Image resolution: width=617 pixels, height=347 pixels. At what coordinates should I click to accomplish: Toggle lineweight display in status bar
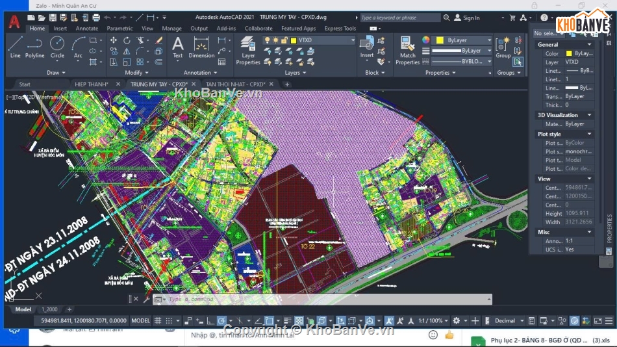[288, 320]
